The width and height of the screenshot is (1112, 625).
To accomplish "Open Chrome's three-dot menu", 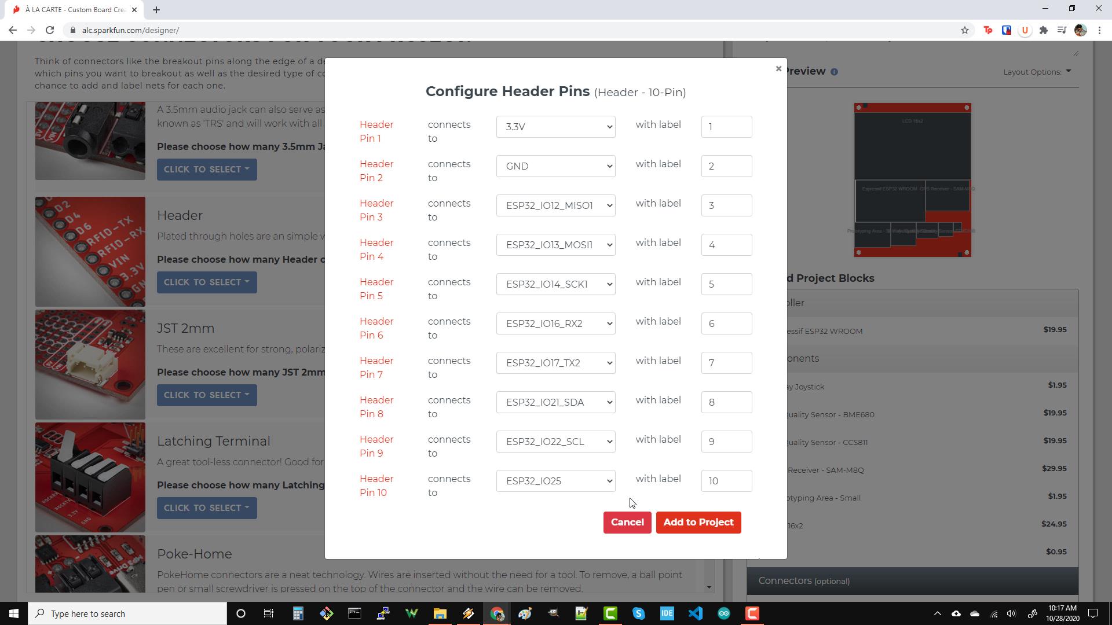I will pos(1099,30).
